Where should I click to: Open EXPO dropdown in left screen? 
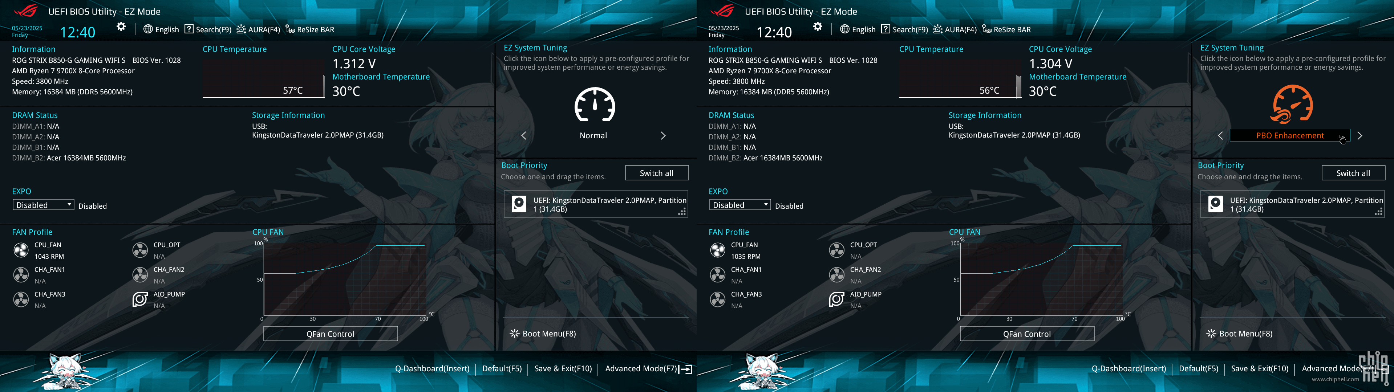[43, 205]
